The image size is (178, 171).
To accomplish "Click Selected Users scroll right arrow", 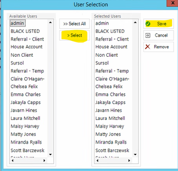I will pyautogui.click(x=129, y=160).
